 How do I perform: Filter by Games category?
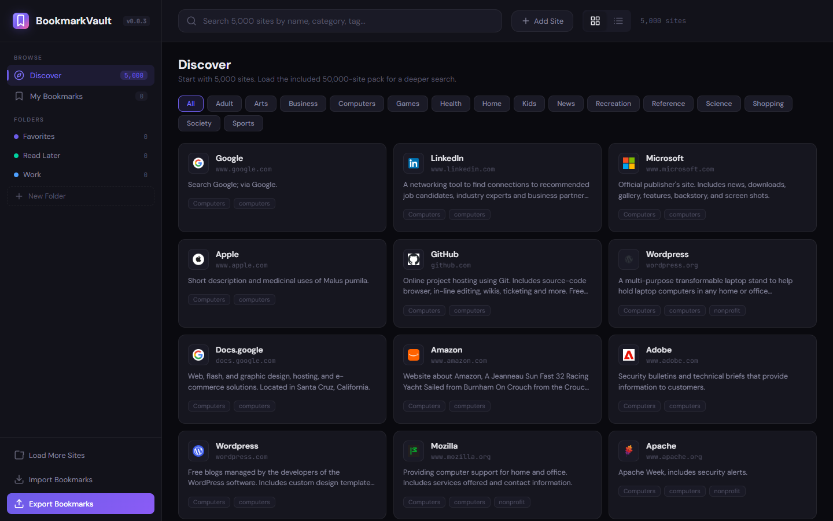coord(408,104)
